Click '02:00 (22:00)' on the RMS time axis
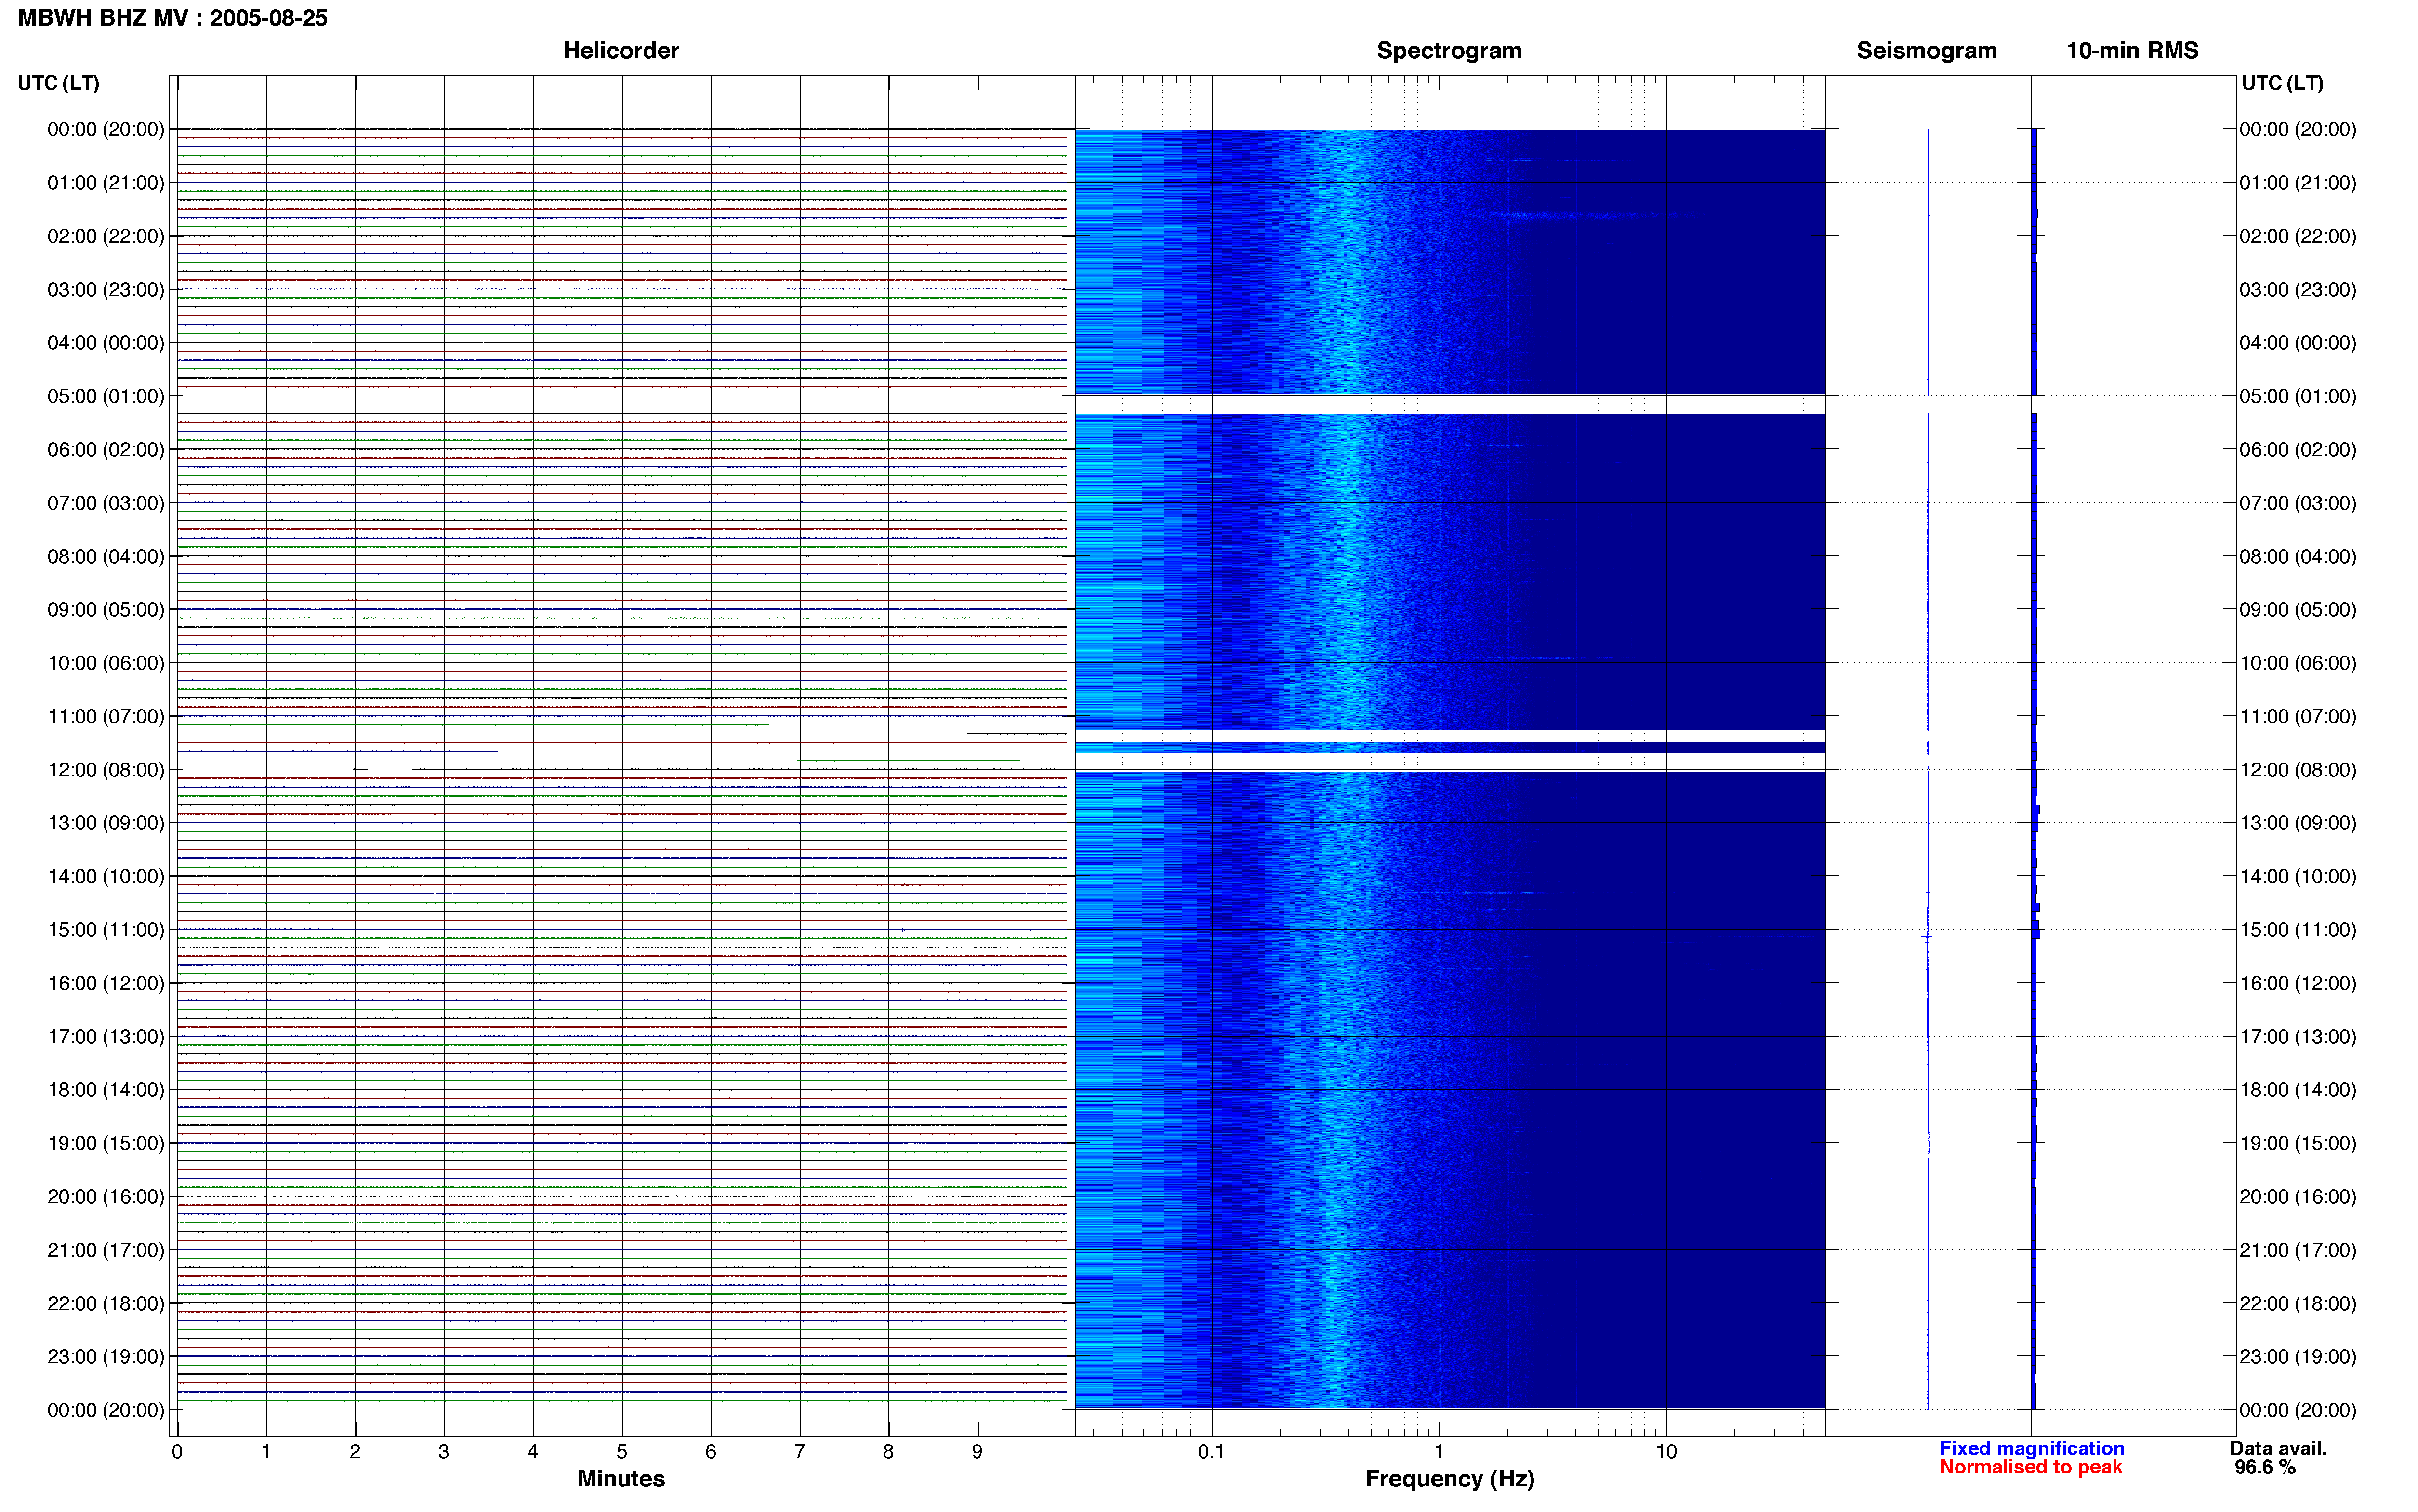Screen dimensions: 2418x1512 2298,236
